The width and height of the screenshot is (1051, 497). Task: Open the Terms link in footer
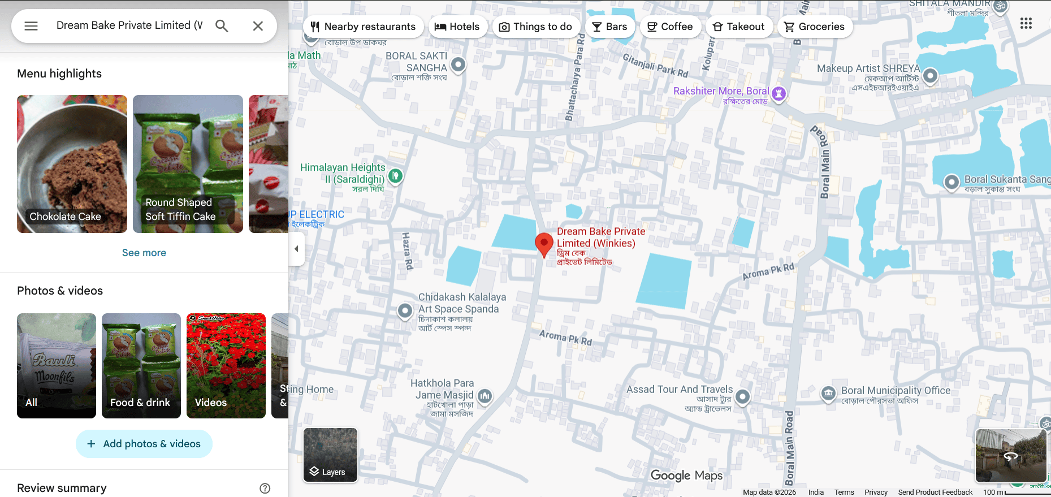(844, 492)
